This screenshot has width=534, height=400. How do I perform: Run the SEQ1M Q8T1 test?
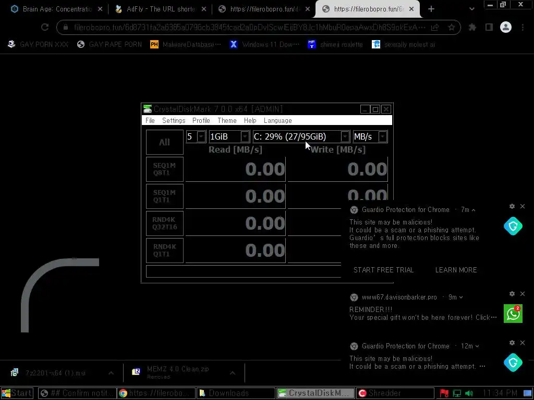[164, 169]
